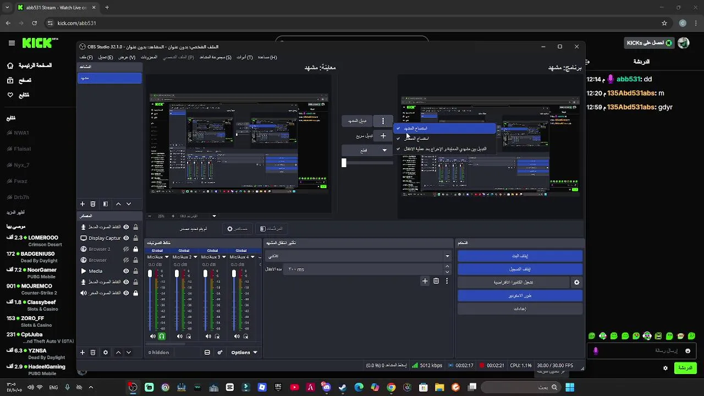The image size is (704, 396).
Task: Move source up in Sources toolbar
Action: coord(118,353)
